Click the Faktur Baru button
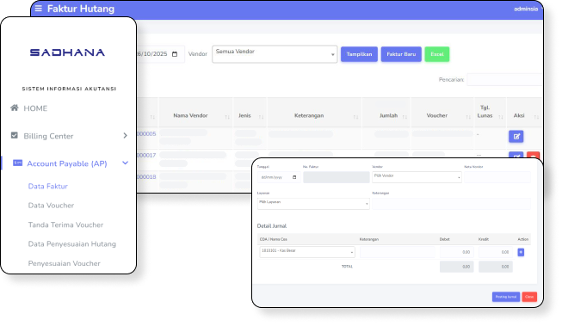 pos(401,54)
